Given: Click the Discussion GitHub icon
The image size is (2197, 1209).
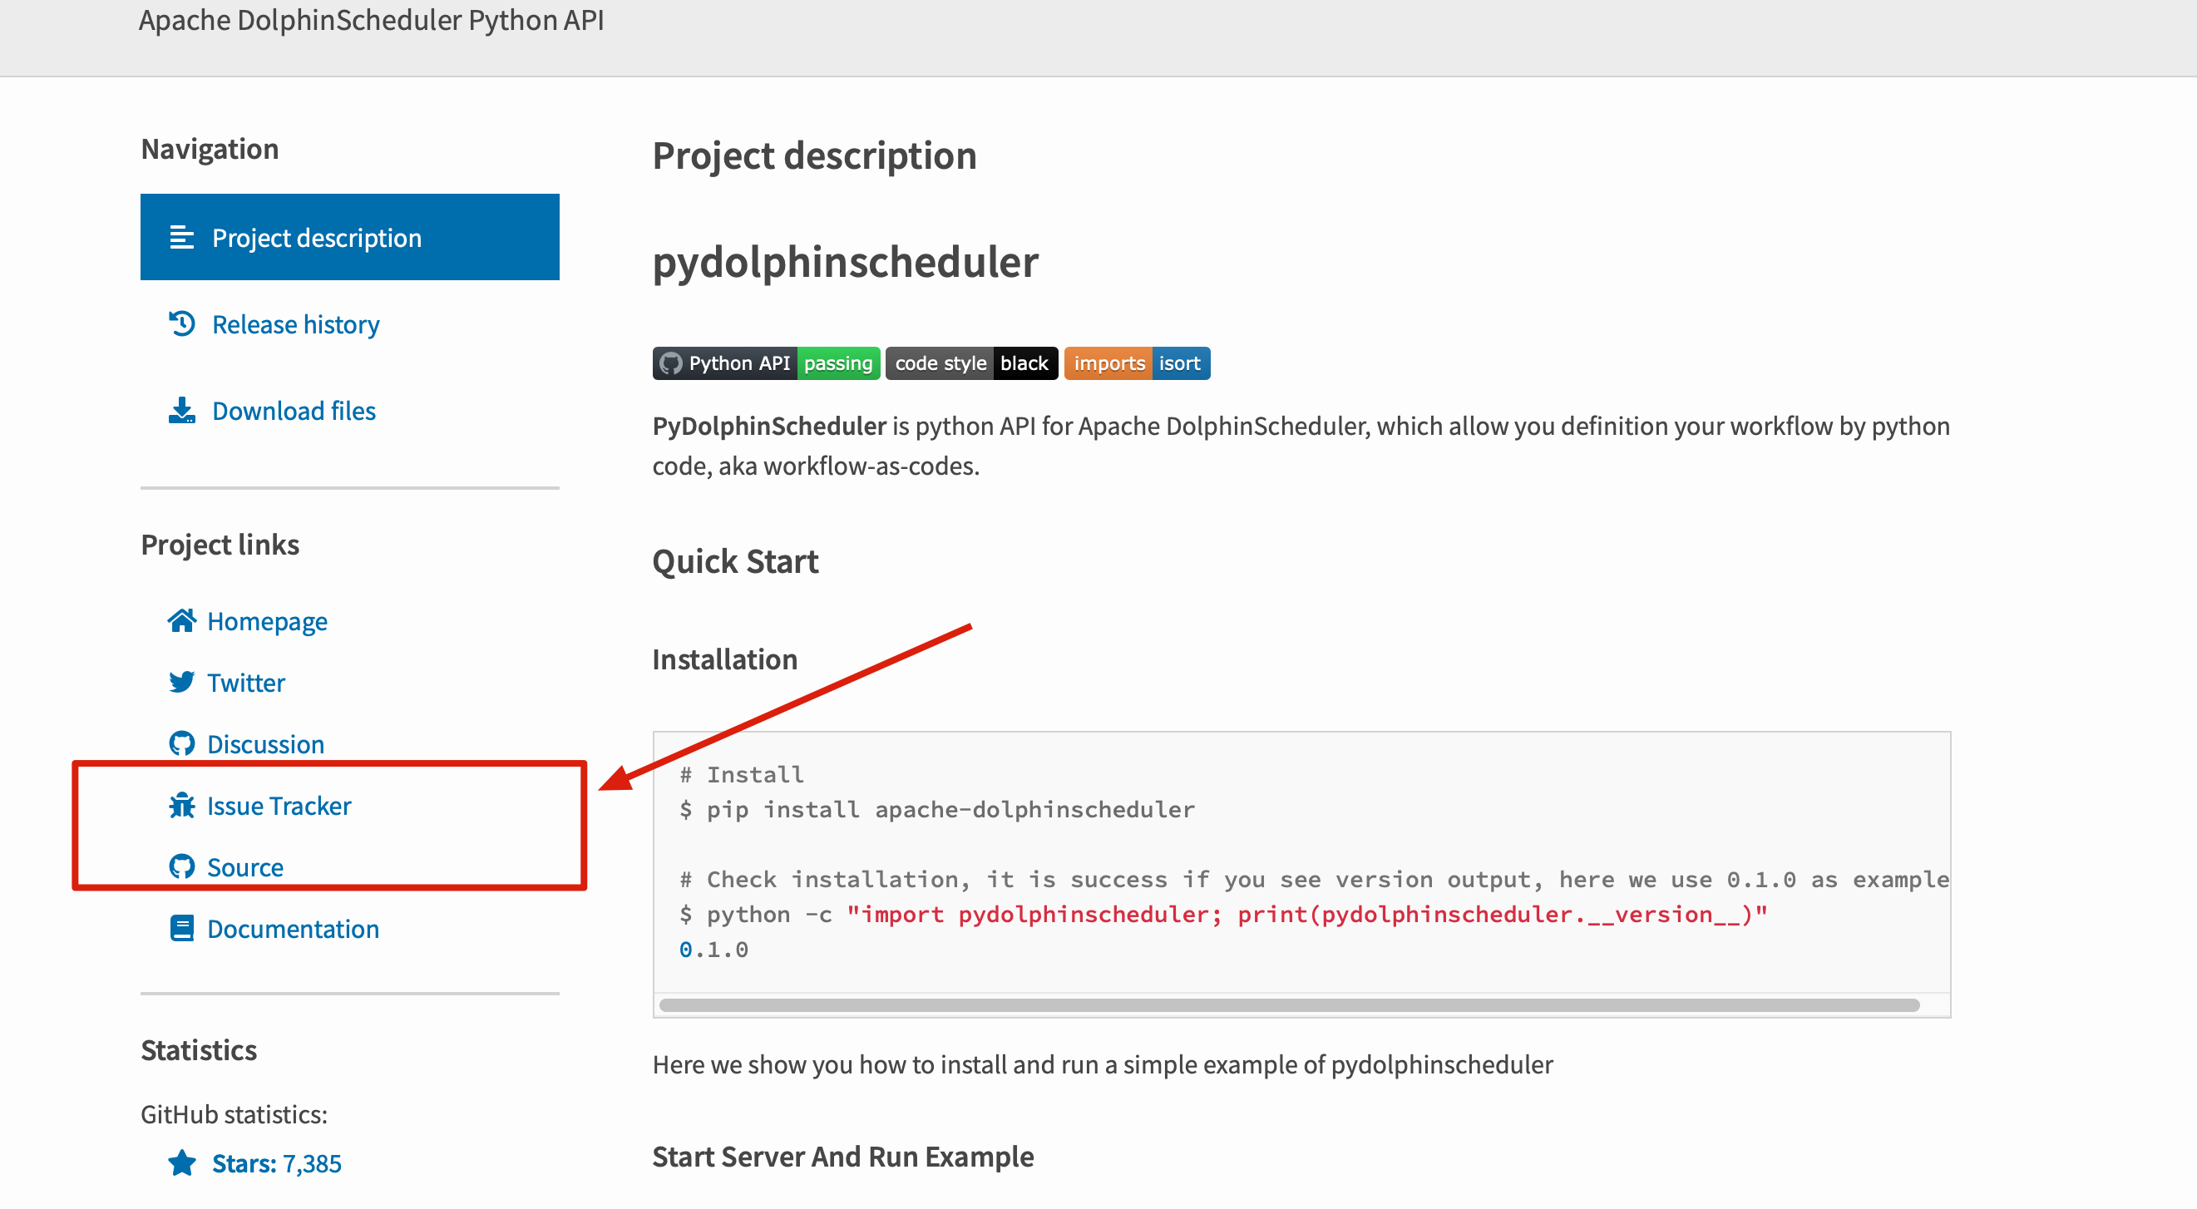Looking at the screenshot, I should click(x=181, y=743).
